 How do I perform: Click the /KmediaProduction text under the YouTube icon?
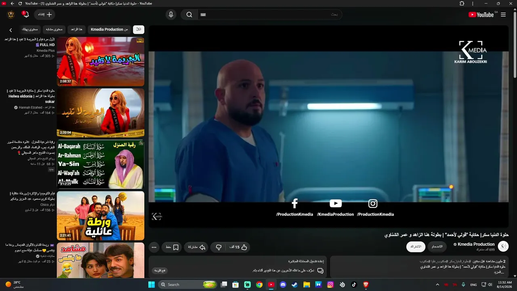point(335,214)
